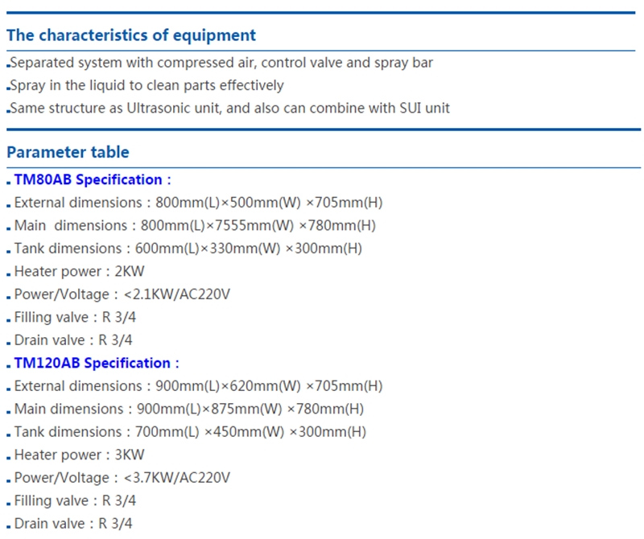This screenshot has width=644, height=539.
Task: Click the Heater power 3KW line
Action: point(80,455)
